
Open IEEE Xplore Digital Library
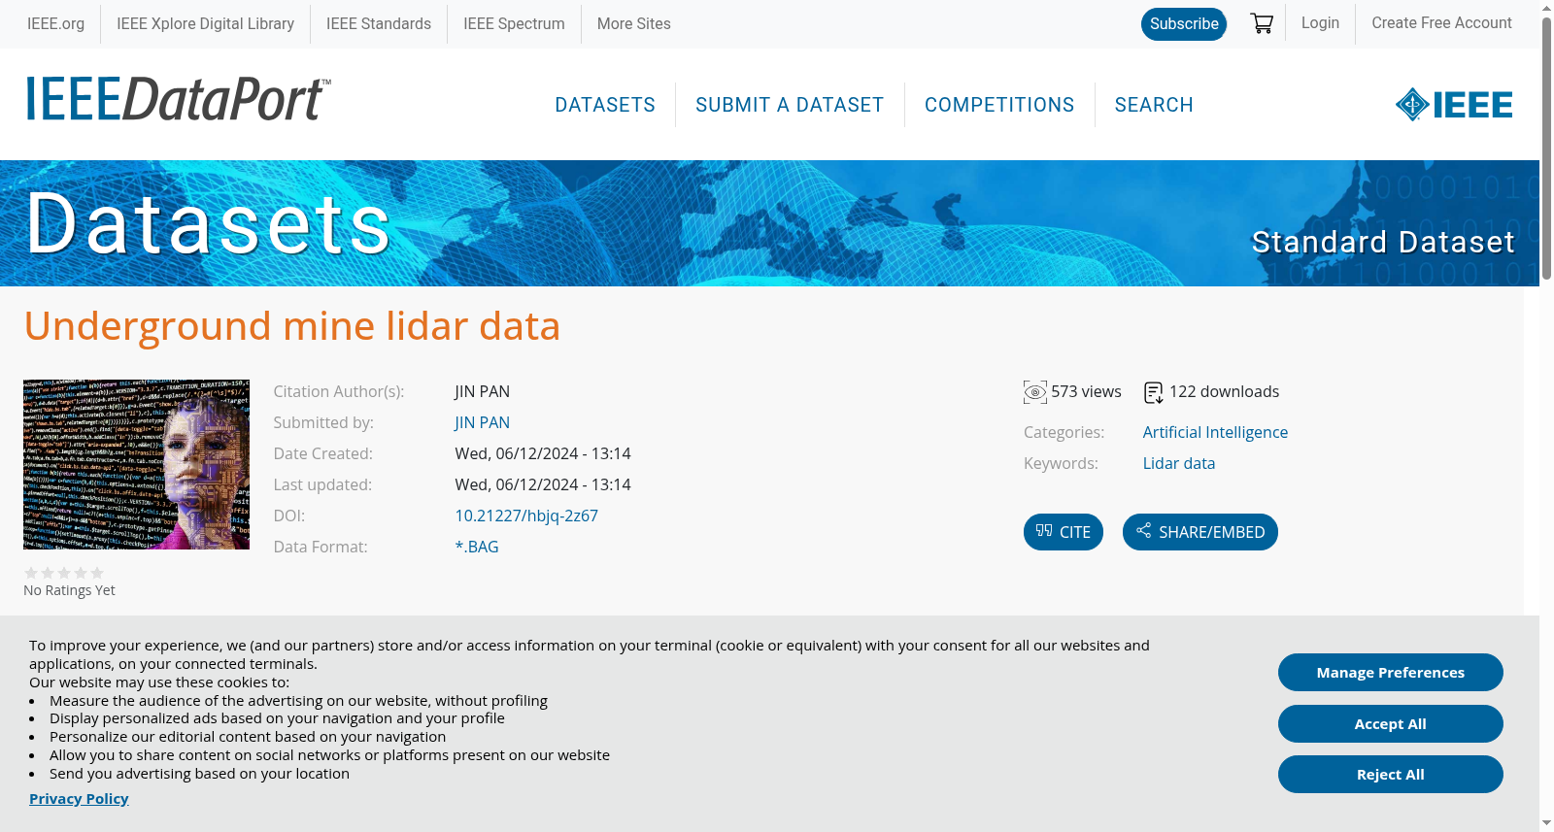[205, 23]
